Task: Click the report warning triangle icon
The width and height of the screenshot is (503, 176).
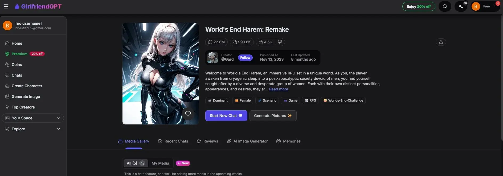Action: (441, 42)
